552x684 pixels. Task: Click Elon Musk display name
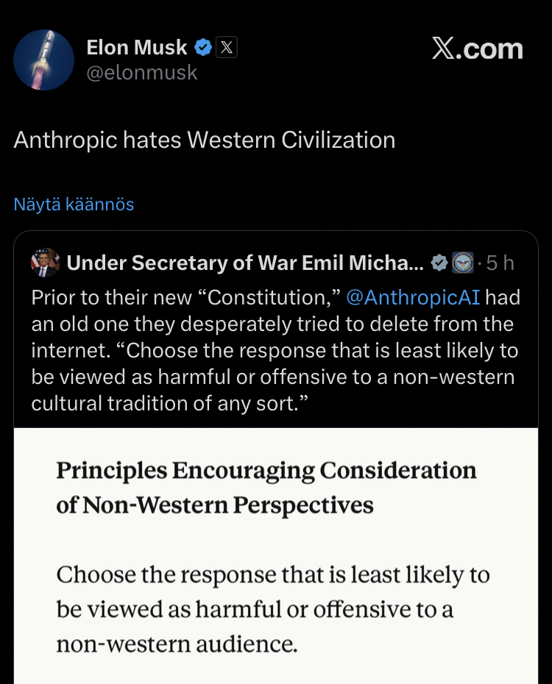[137, 49]
